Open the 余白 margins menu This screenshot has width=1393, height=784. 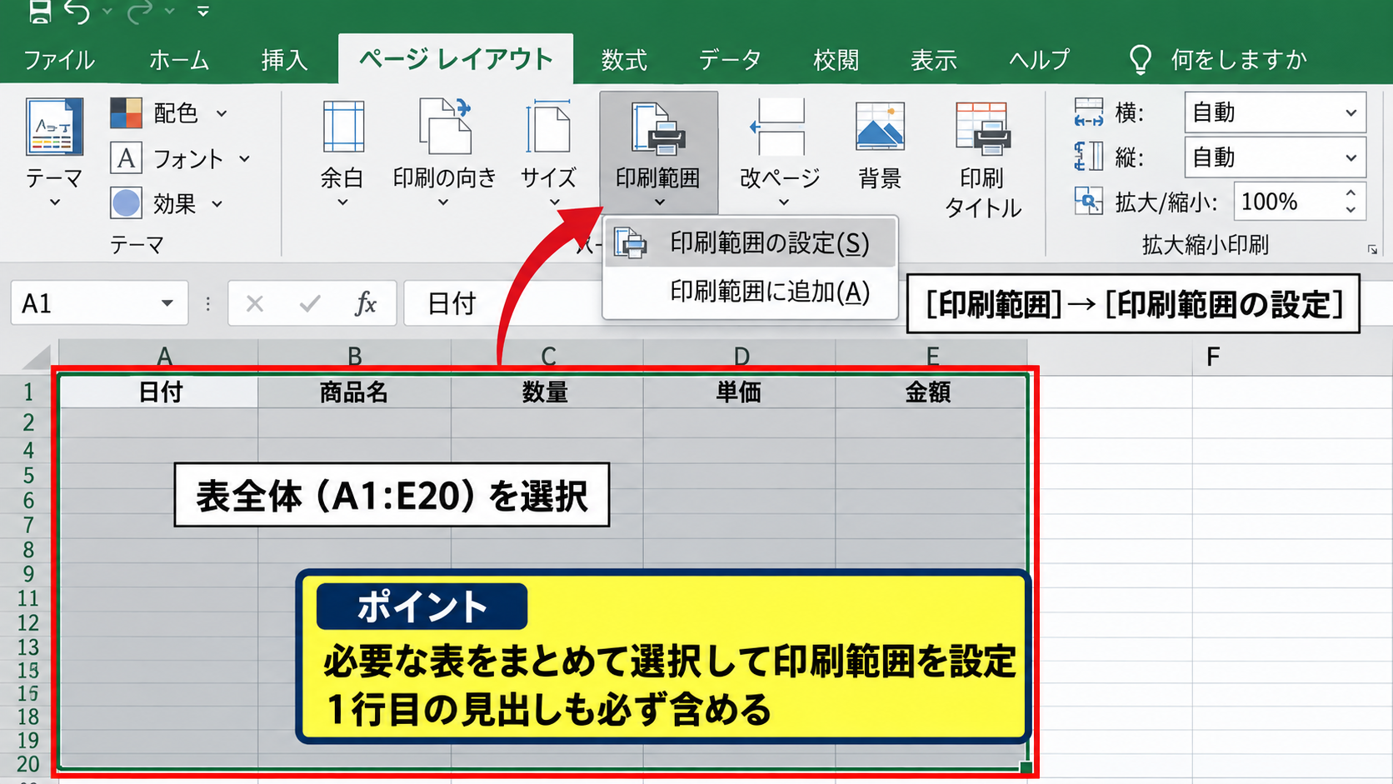pyautogui.click(x=342, y=152)
